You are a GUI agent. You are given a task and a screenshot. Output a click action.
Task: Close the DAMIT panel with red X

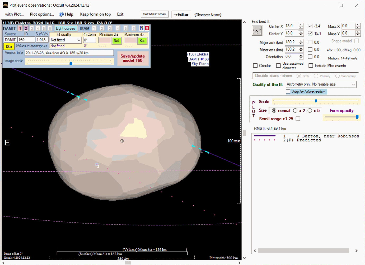(x=147, y=28)
